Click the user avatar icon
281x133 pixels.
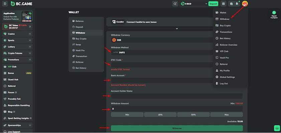(x=245, y=4)
